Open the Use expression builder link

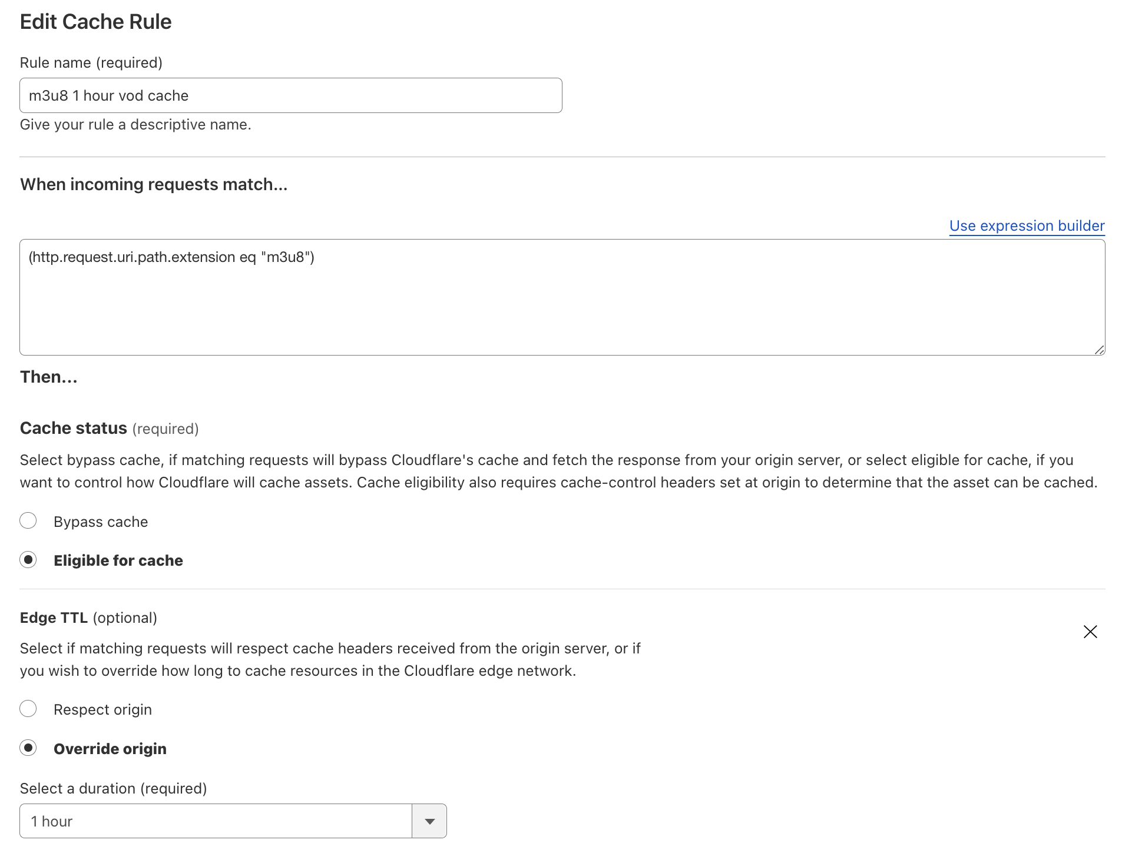pos(1027,226)
